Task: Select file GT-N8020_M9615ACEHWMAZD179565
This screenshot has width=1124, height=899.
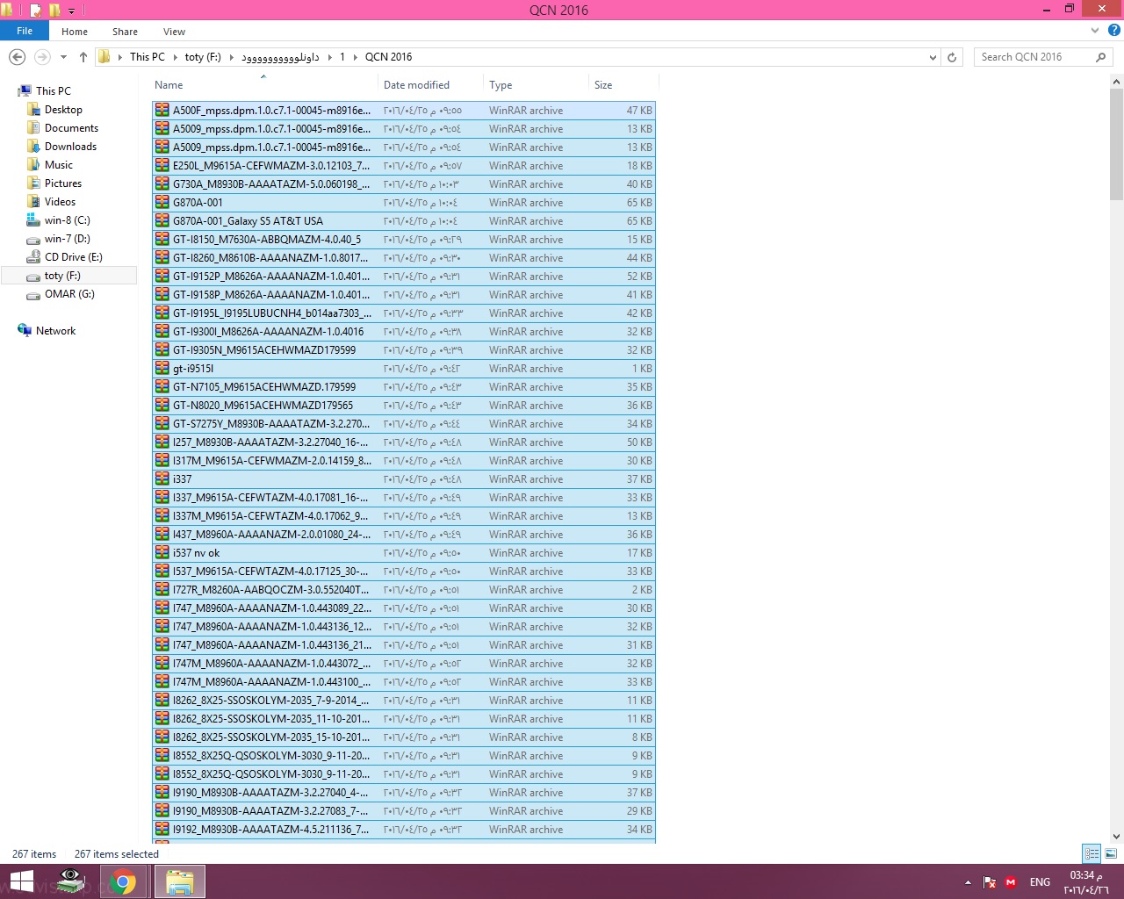Action: (404, 406)
